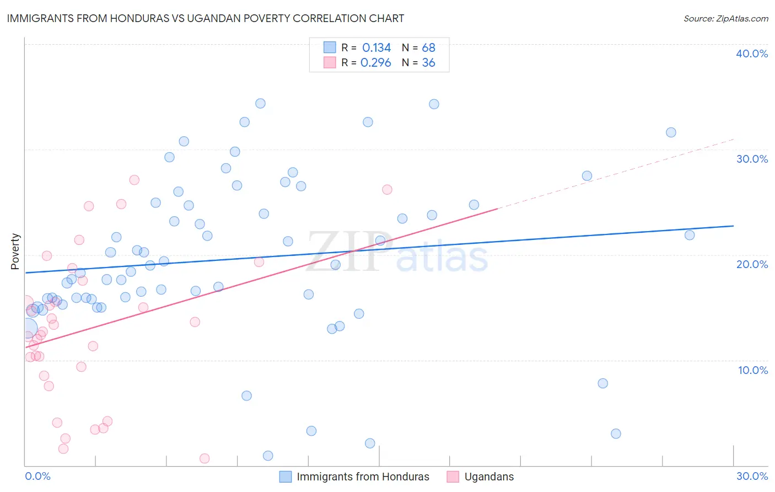Select the Immigrants from Honduras legend label
Screen dimensions: 775x492
(x=363, y=477)
